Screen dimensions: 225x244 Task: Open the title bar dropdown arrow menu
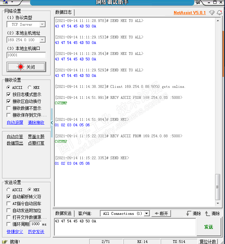[x=12, y=2]
